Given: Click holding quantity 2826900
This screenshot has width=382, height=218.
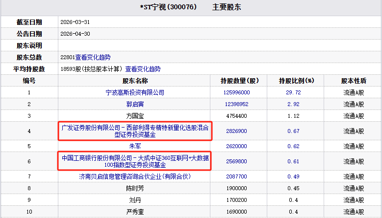Looking at the screenshot, I should click(x=236, y=131).
